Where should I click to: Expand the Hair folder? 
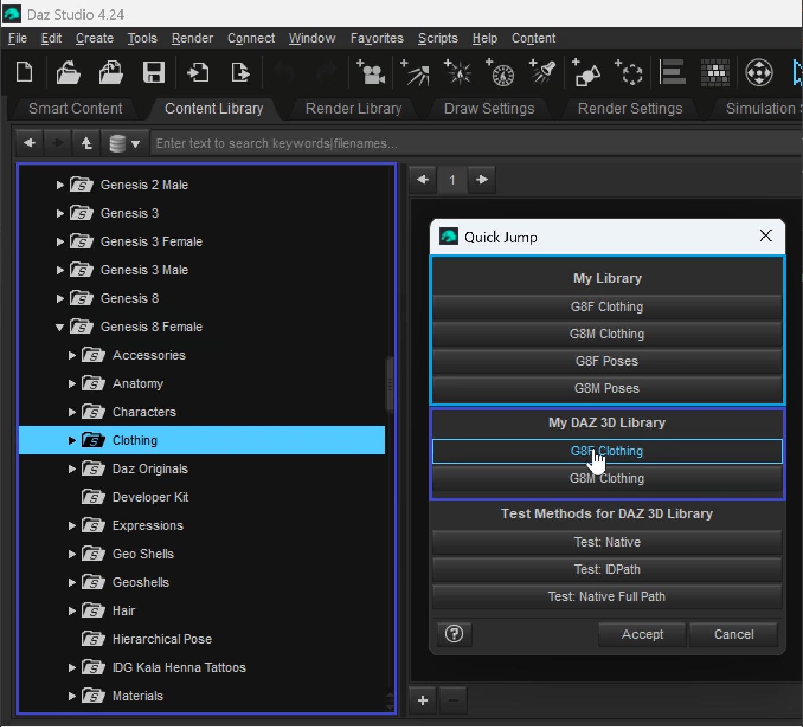tap(72, 610)
